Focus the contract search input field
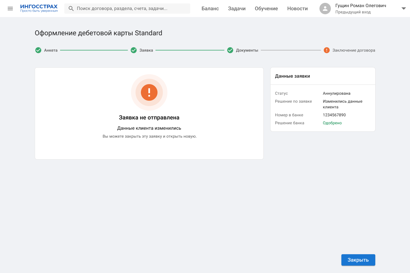The height and width of the screenshot is (273, 410). click(131, 9)
